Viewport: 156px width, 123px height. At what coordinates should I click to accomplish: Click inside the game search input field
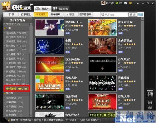tap(114, 15)
